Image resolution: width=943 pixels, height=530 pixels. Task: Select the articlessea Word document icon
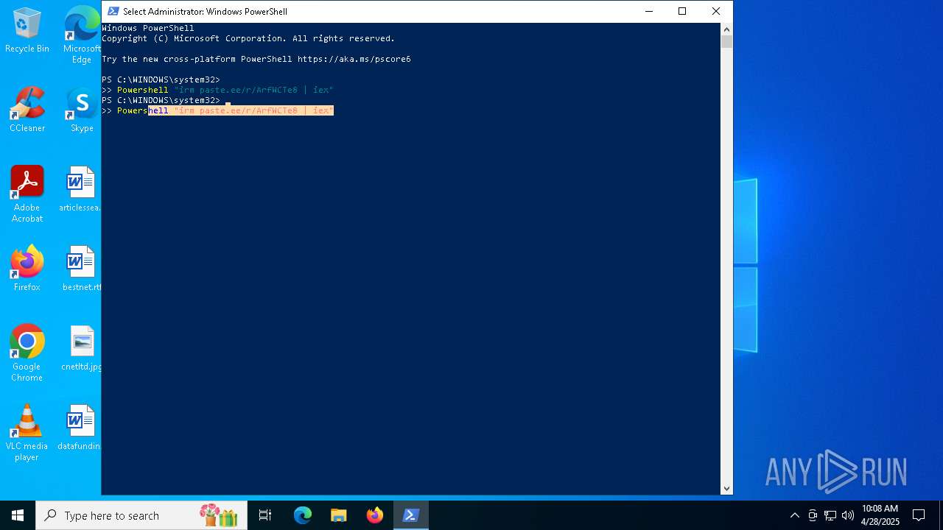click(x=80, y=189)
